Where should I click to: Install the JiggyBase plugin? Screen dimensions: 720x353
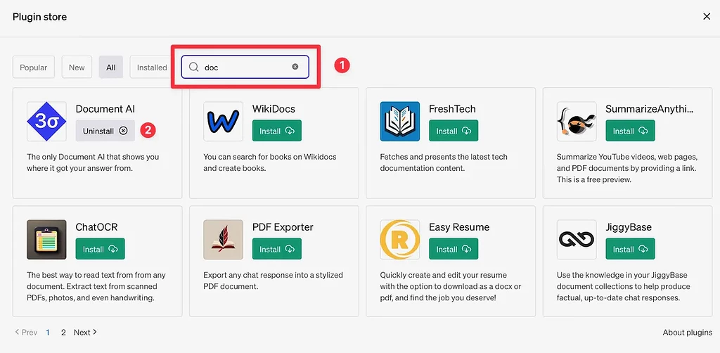pyautogui.click(x=631, y=249)
